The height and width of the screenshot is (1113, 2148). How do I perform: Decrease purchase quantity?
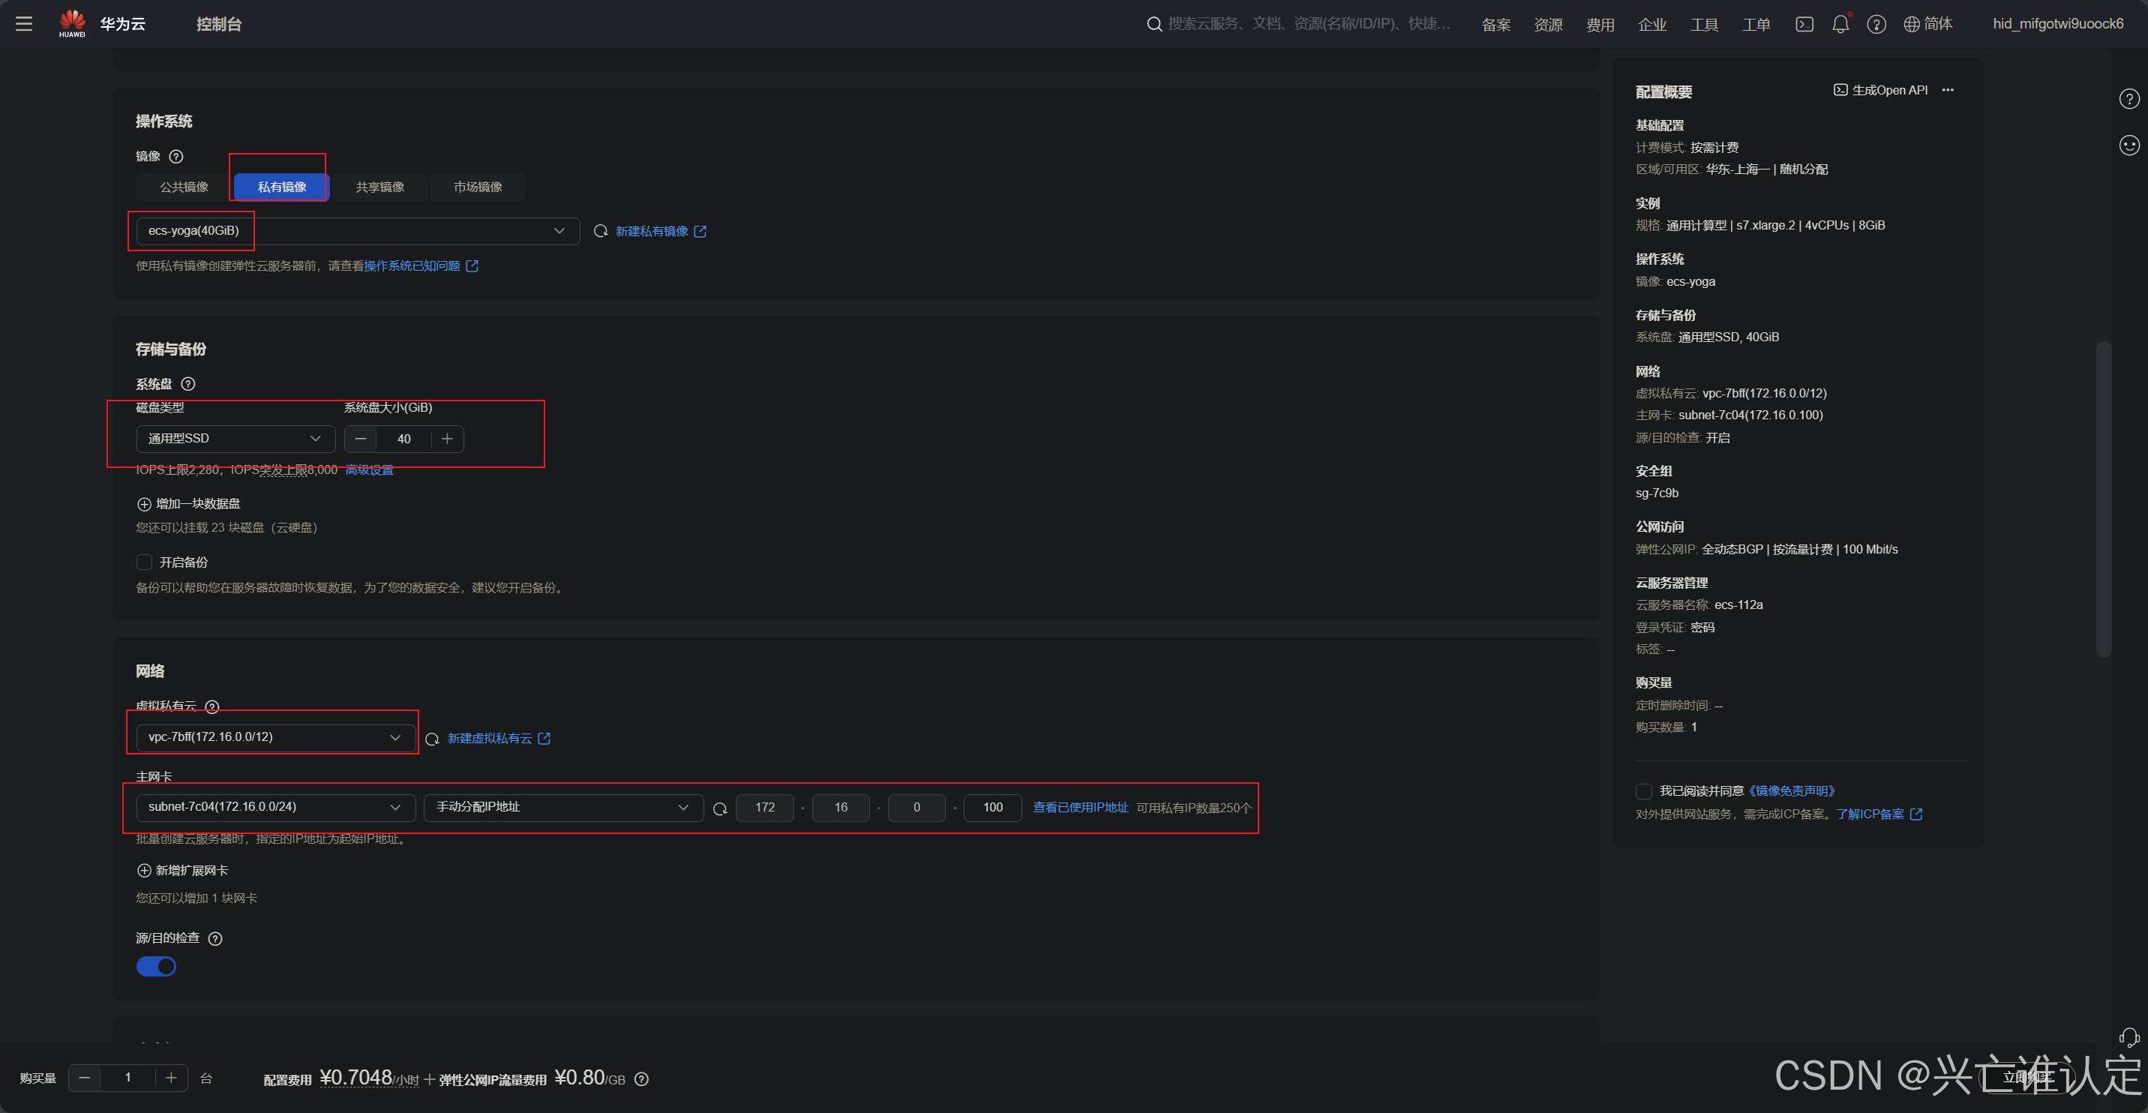[x=84, y=1078]
